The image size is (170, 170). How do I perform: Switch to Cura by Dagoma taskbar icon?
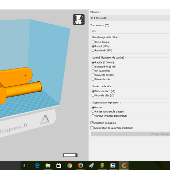pyautogui.click(x=124, y=165)
